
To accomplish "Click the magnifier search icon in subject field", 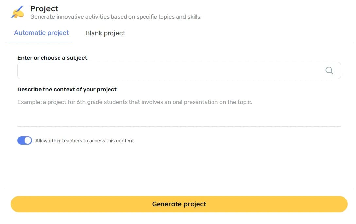I will click(x=329, y=71).
